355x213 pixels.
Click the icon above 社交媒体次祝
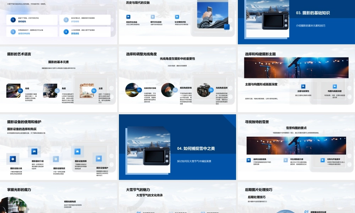click(x=177, y=17)
